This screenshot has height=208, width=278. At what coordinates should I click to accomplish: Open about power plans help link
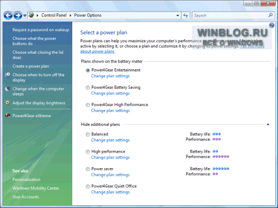97,52
